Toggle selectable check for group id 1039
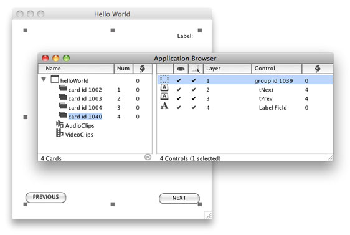350x235 pixels. click(x=194, y=80)
